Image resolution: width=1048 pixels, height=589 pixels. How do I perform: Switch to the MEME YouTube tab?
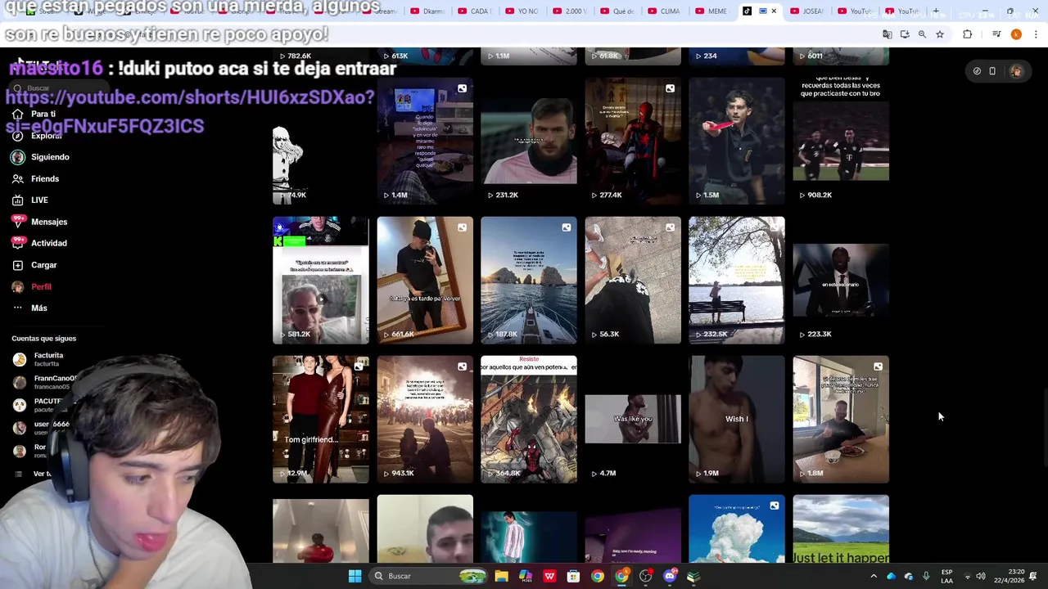point(713,11)
